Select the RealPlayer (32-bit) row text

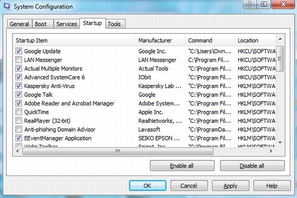coord(47,121)
